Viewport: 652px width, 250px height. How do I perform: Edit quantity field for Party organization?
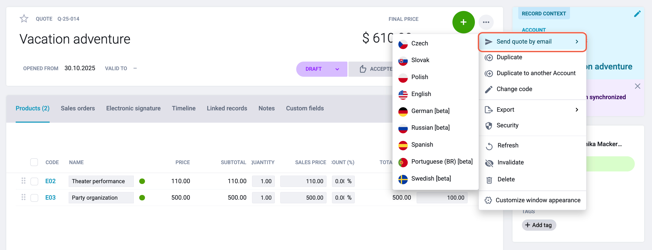(x=263, y=198)
